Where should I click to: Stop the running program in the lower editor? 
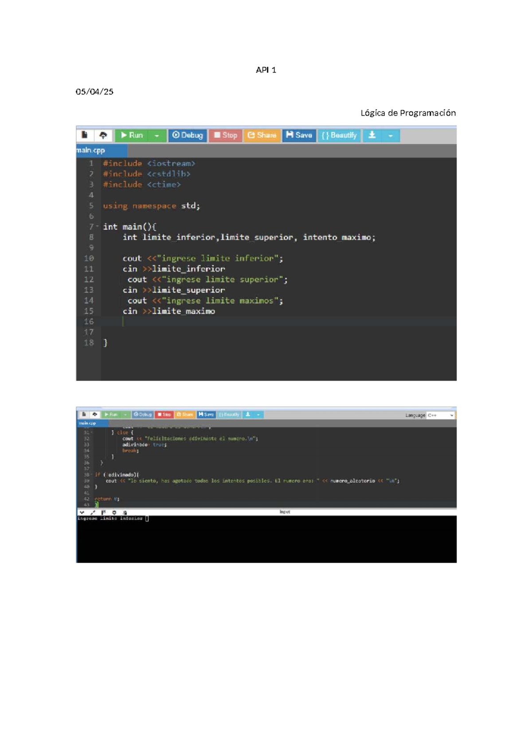point(164,415)
